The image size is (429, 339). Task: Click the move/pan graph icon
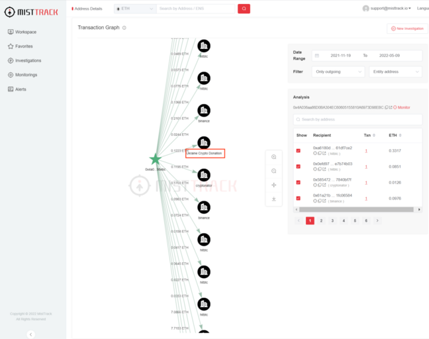[273, 185]
